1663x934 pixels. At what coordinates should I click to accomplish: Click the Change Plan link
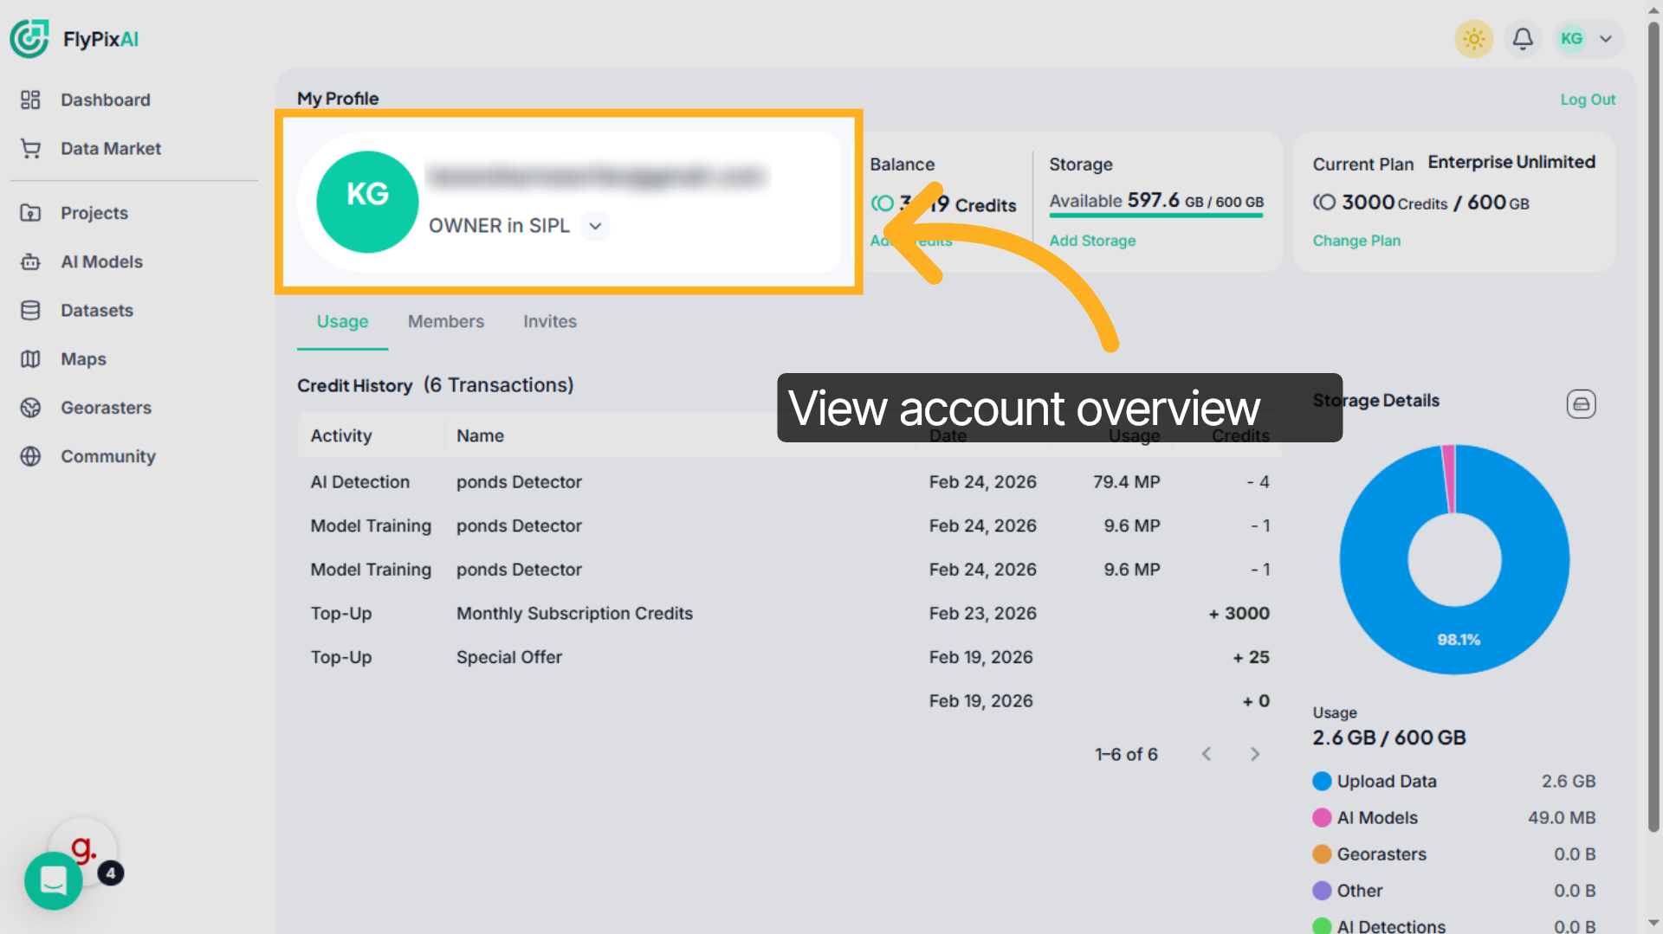tap(1356, 241)
